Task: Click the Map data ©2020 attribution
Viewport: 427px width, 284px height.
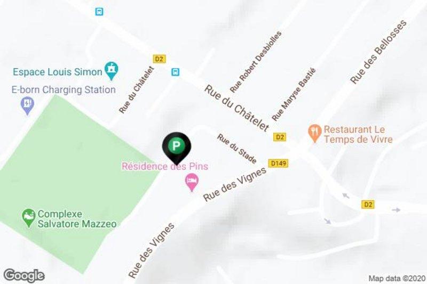Action: [397, 278]
